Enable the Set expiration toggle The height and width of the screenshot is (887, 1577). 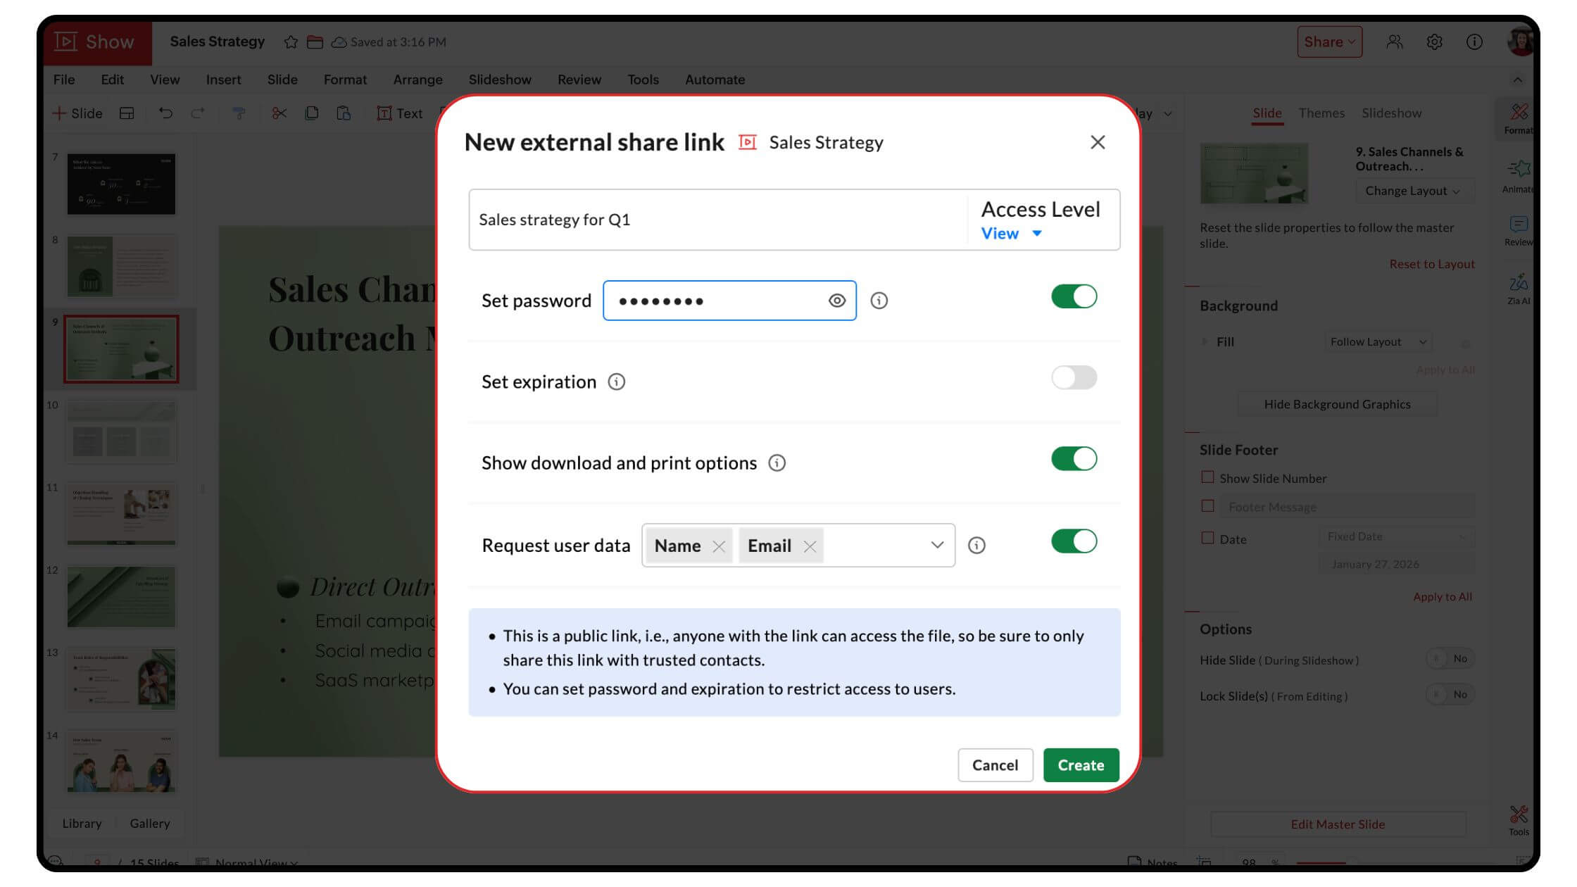pos(1074,377)
